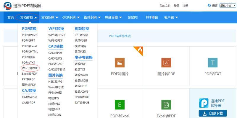Go to the 首页 tab
The width and height of the screenshot is (237, 118).
click(x=11, y=17)
